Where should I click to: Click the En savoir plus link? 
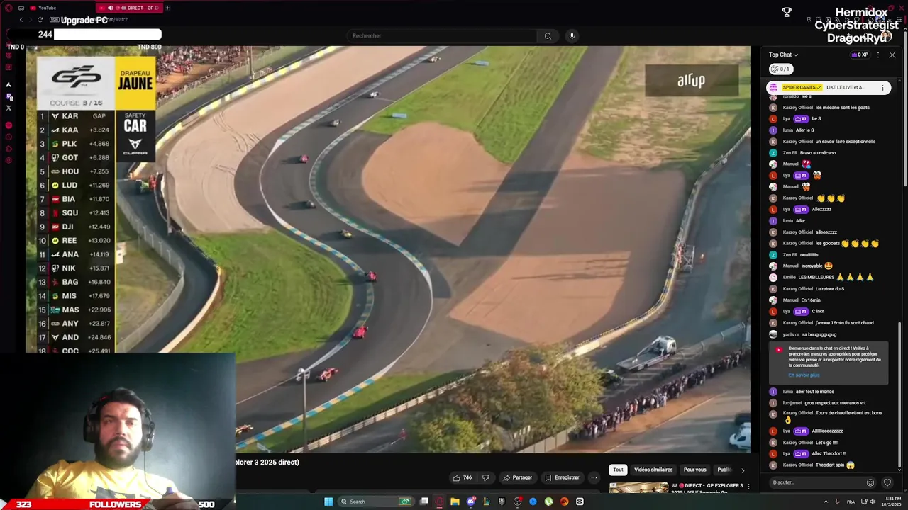[x=804, y=375]
